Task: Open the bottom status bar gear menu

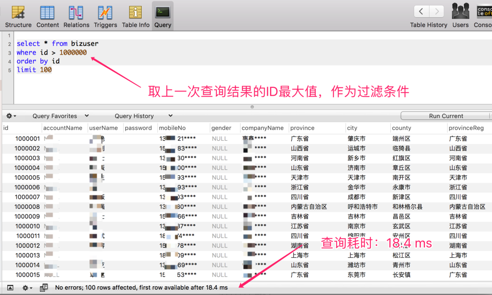Action: pos(27,288)
